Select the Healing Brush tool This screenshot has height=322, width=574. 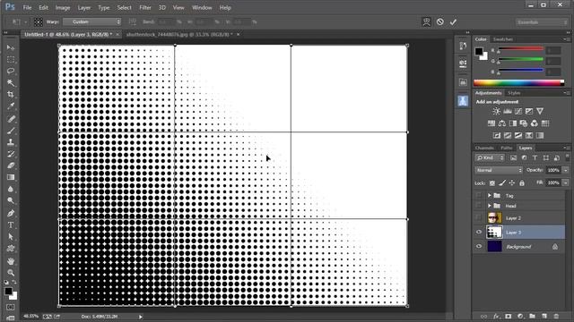[11, 119]
